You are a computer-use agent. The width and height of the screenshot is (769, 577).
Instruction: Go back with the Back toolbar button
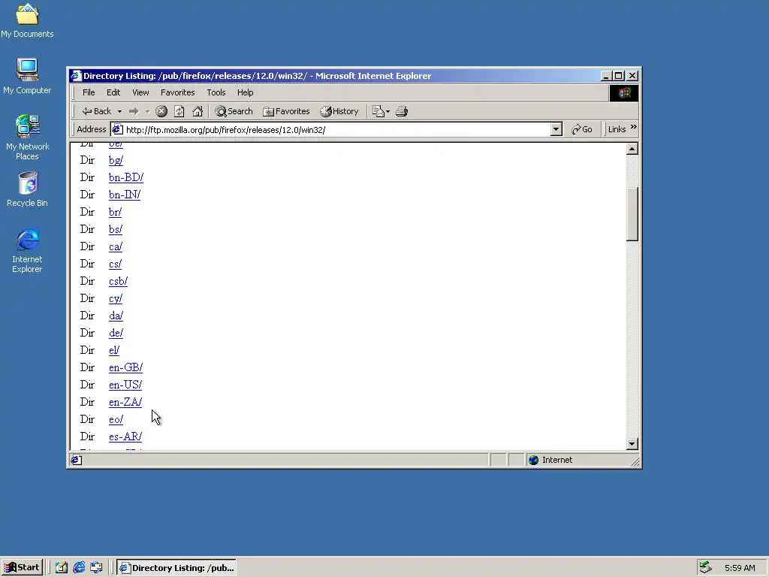(x=97, y=111)
